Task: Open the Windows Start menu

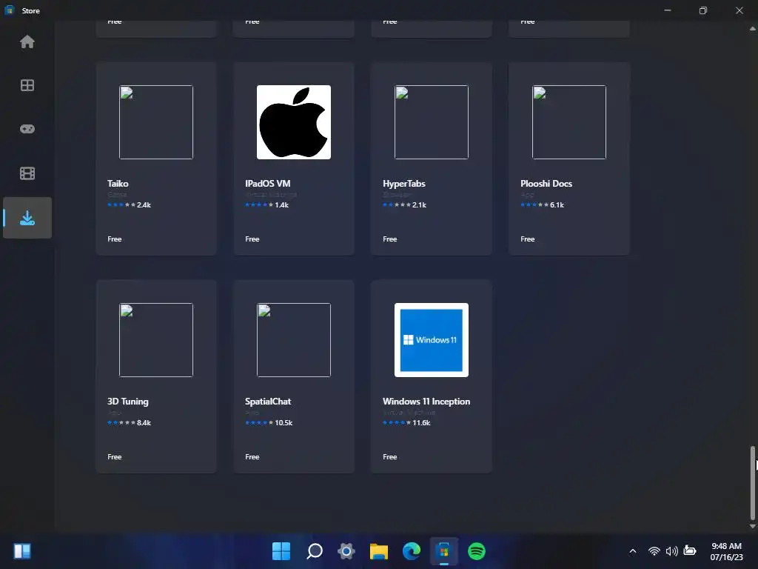Action: 281,551
